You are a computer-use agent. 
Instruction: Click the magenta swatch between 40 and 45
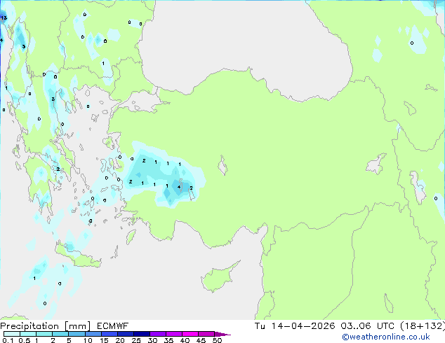(190, 334)
